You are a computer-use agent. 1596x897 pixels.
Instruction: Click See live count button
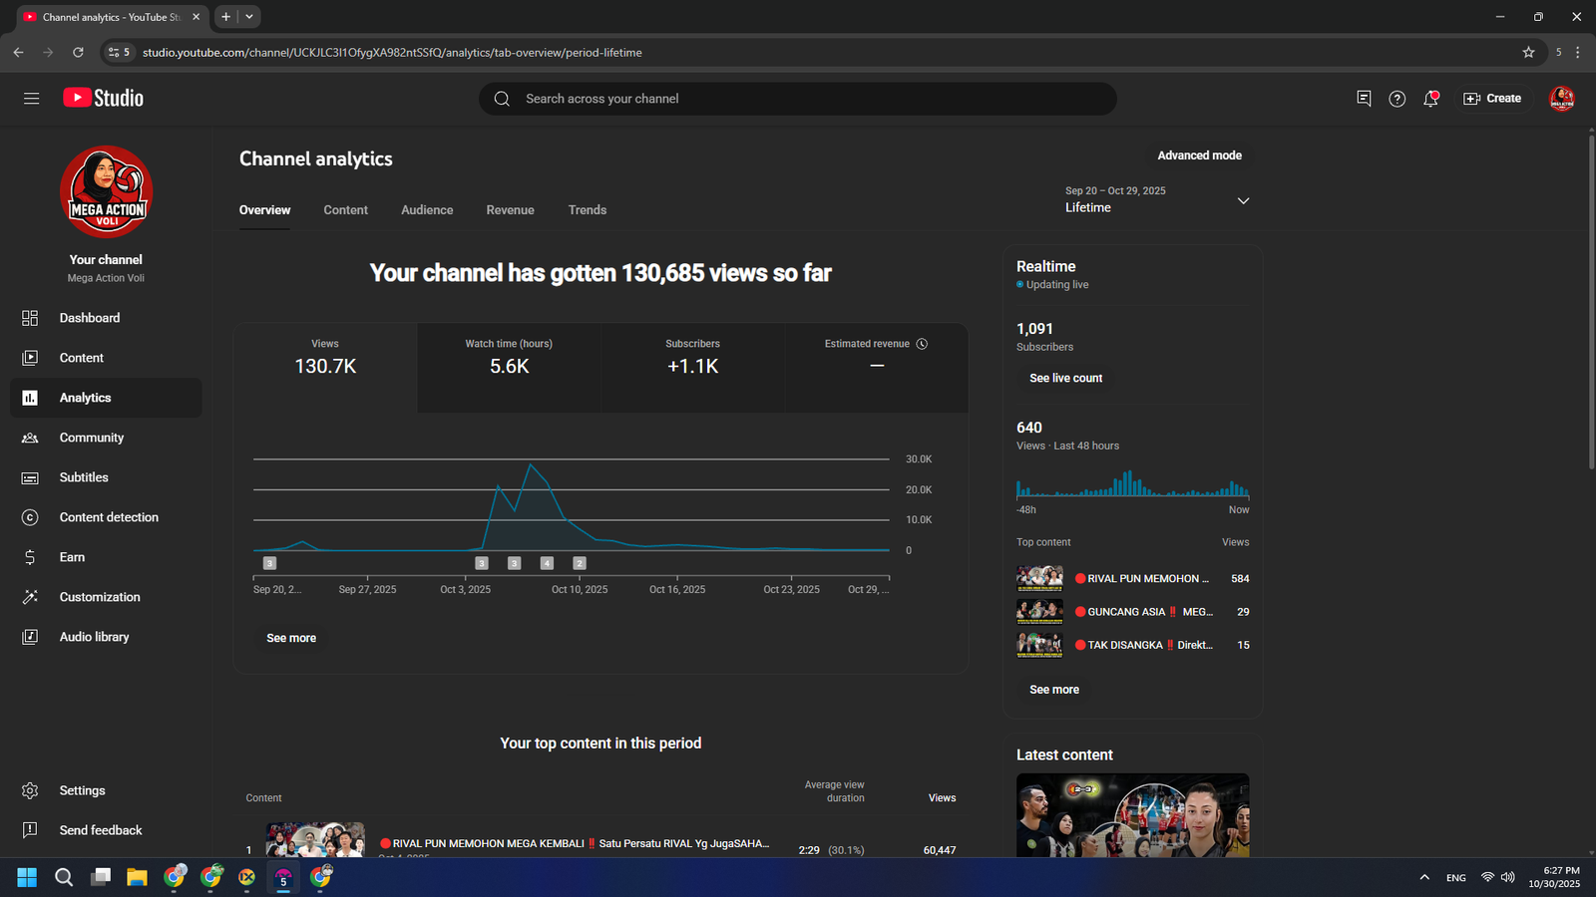tap(1065, 379)
